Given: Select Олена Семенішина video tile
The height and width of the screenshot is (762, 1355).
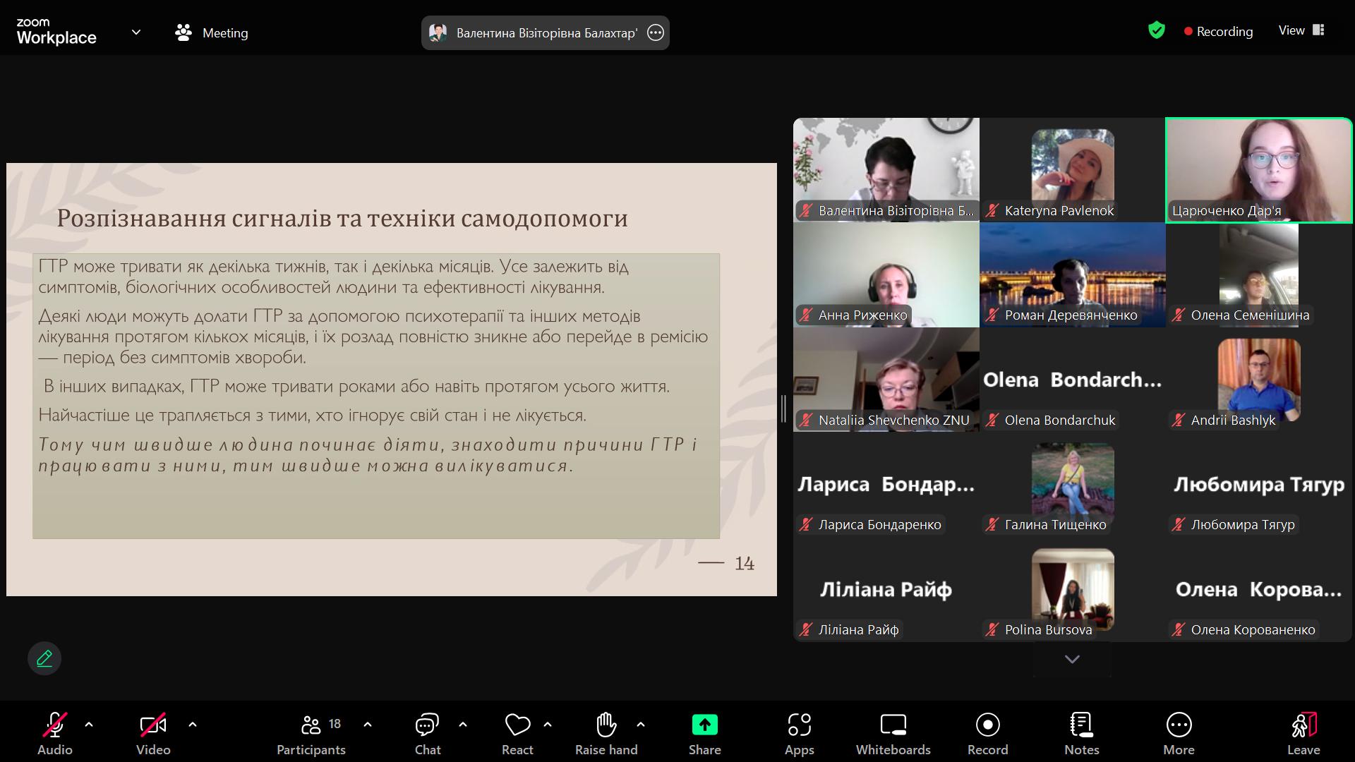Looking at the screenshot, I should 1259,275.
